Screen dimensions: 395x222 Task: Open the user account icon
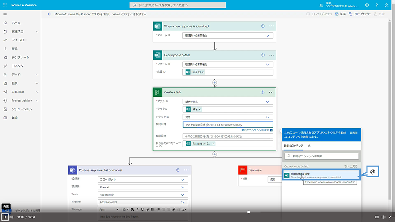(386, 5)
